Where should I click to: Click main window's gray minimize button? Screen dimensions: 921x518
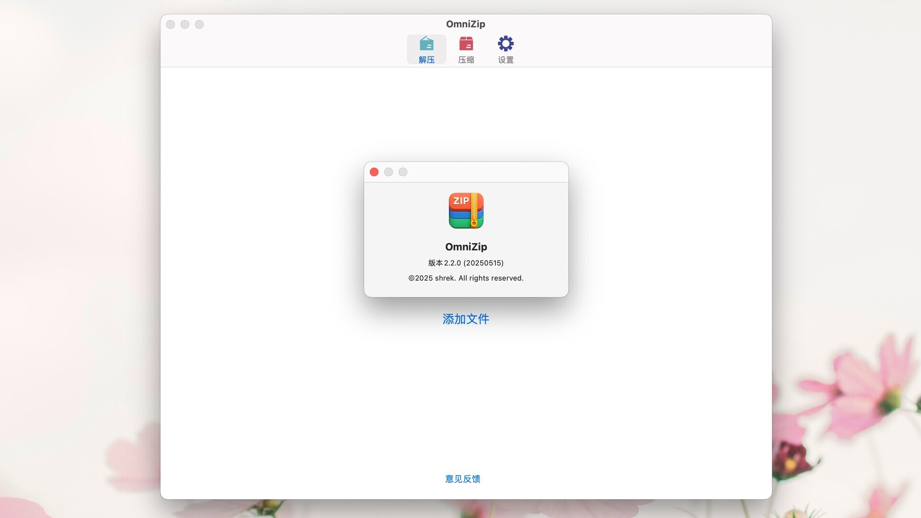click(x=185, y=24)
